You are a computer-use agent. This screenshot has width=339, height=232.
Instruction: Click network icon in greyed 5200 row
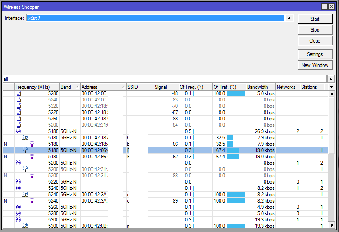point(25,169)
